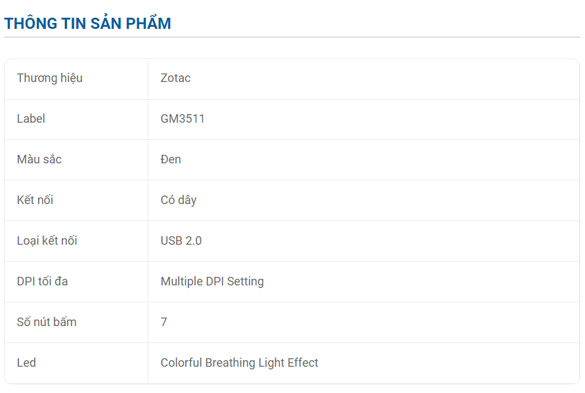585x393 pixels.
Task: Click the Multiple DPI Setting value
Action: pyautogui.click(x=212, y=281)
